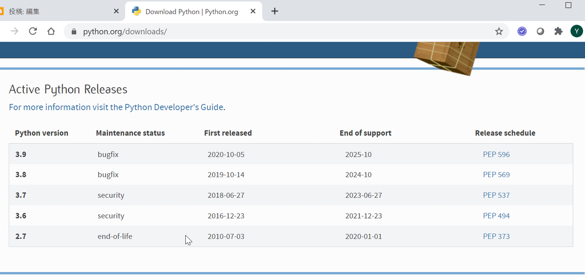Click first released date 2010-07-03
585x277 pixels.
pyautogui.click(x=226, y=236)
